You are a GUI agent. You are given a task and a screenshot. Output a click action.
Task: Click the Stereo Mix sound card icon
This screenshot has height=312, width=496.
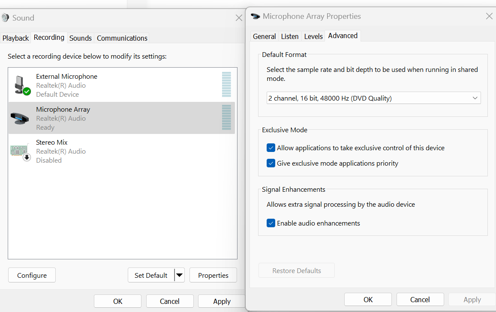tap(21, 152)
